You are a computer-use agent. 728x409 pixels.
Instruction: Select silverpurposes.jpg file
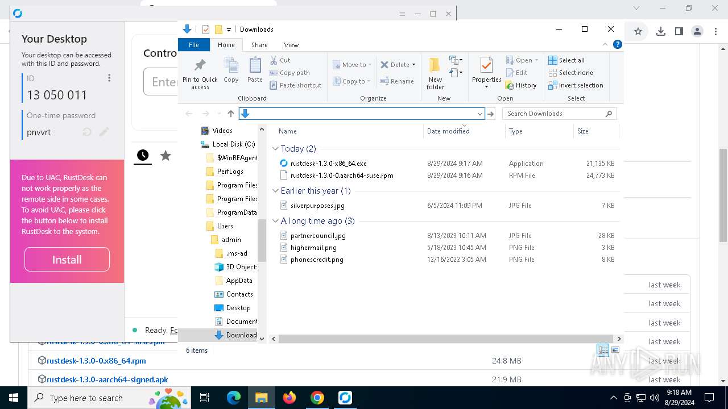(317, 206)
